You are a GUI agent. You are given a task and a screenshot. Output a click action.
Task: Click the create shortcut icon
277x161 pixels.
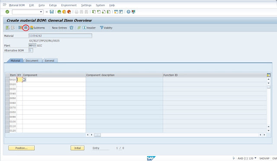[121, 12]
